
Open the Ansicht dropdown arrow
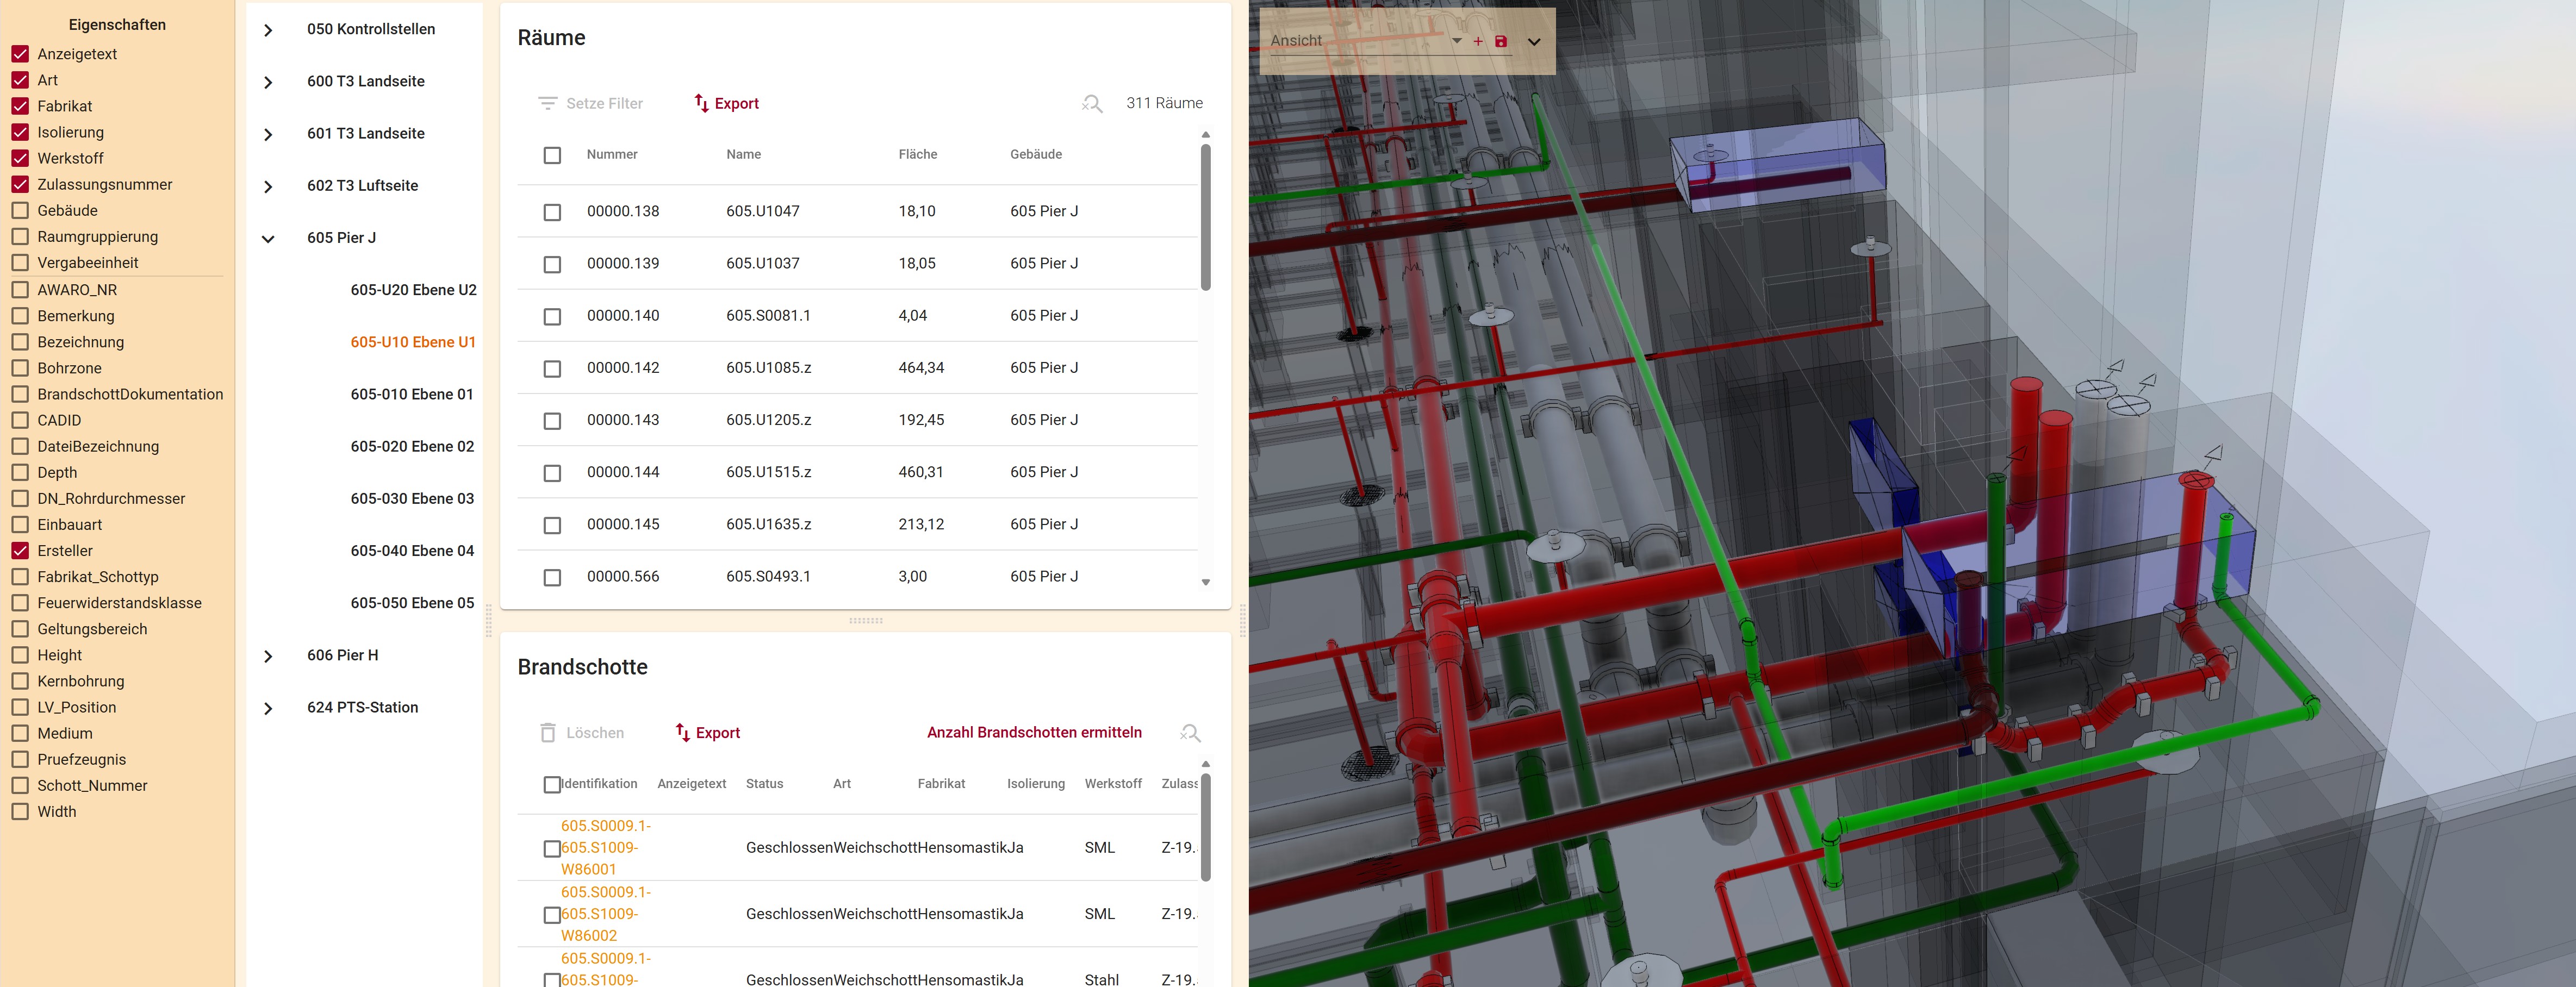(x=1457, y=41)
